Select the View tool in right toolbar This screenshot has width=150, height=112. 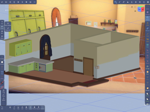pos(147,45)
